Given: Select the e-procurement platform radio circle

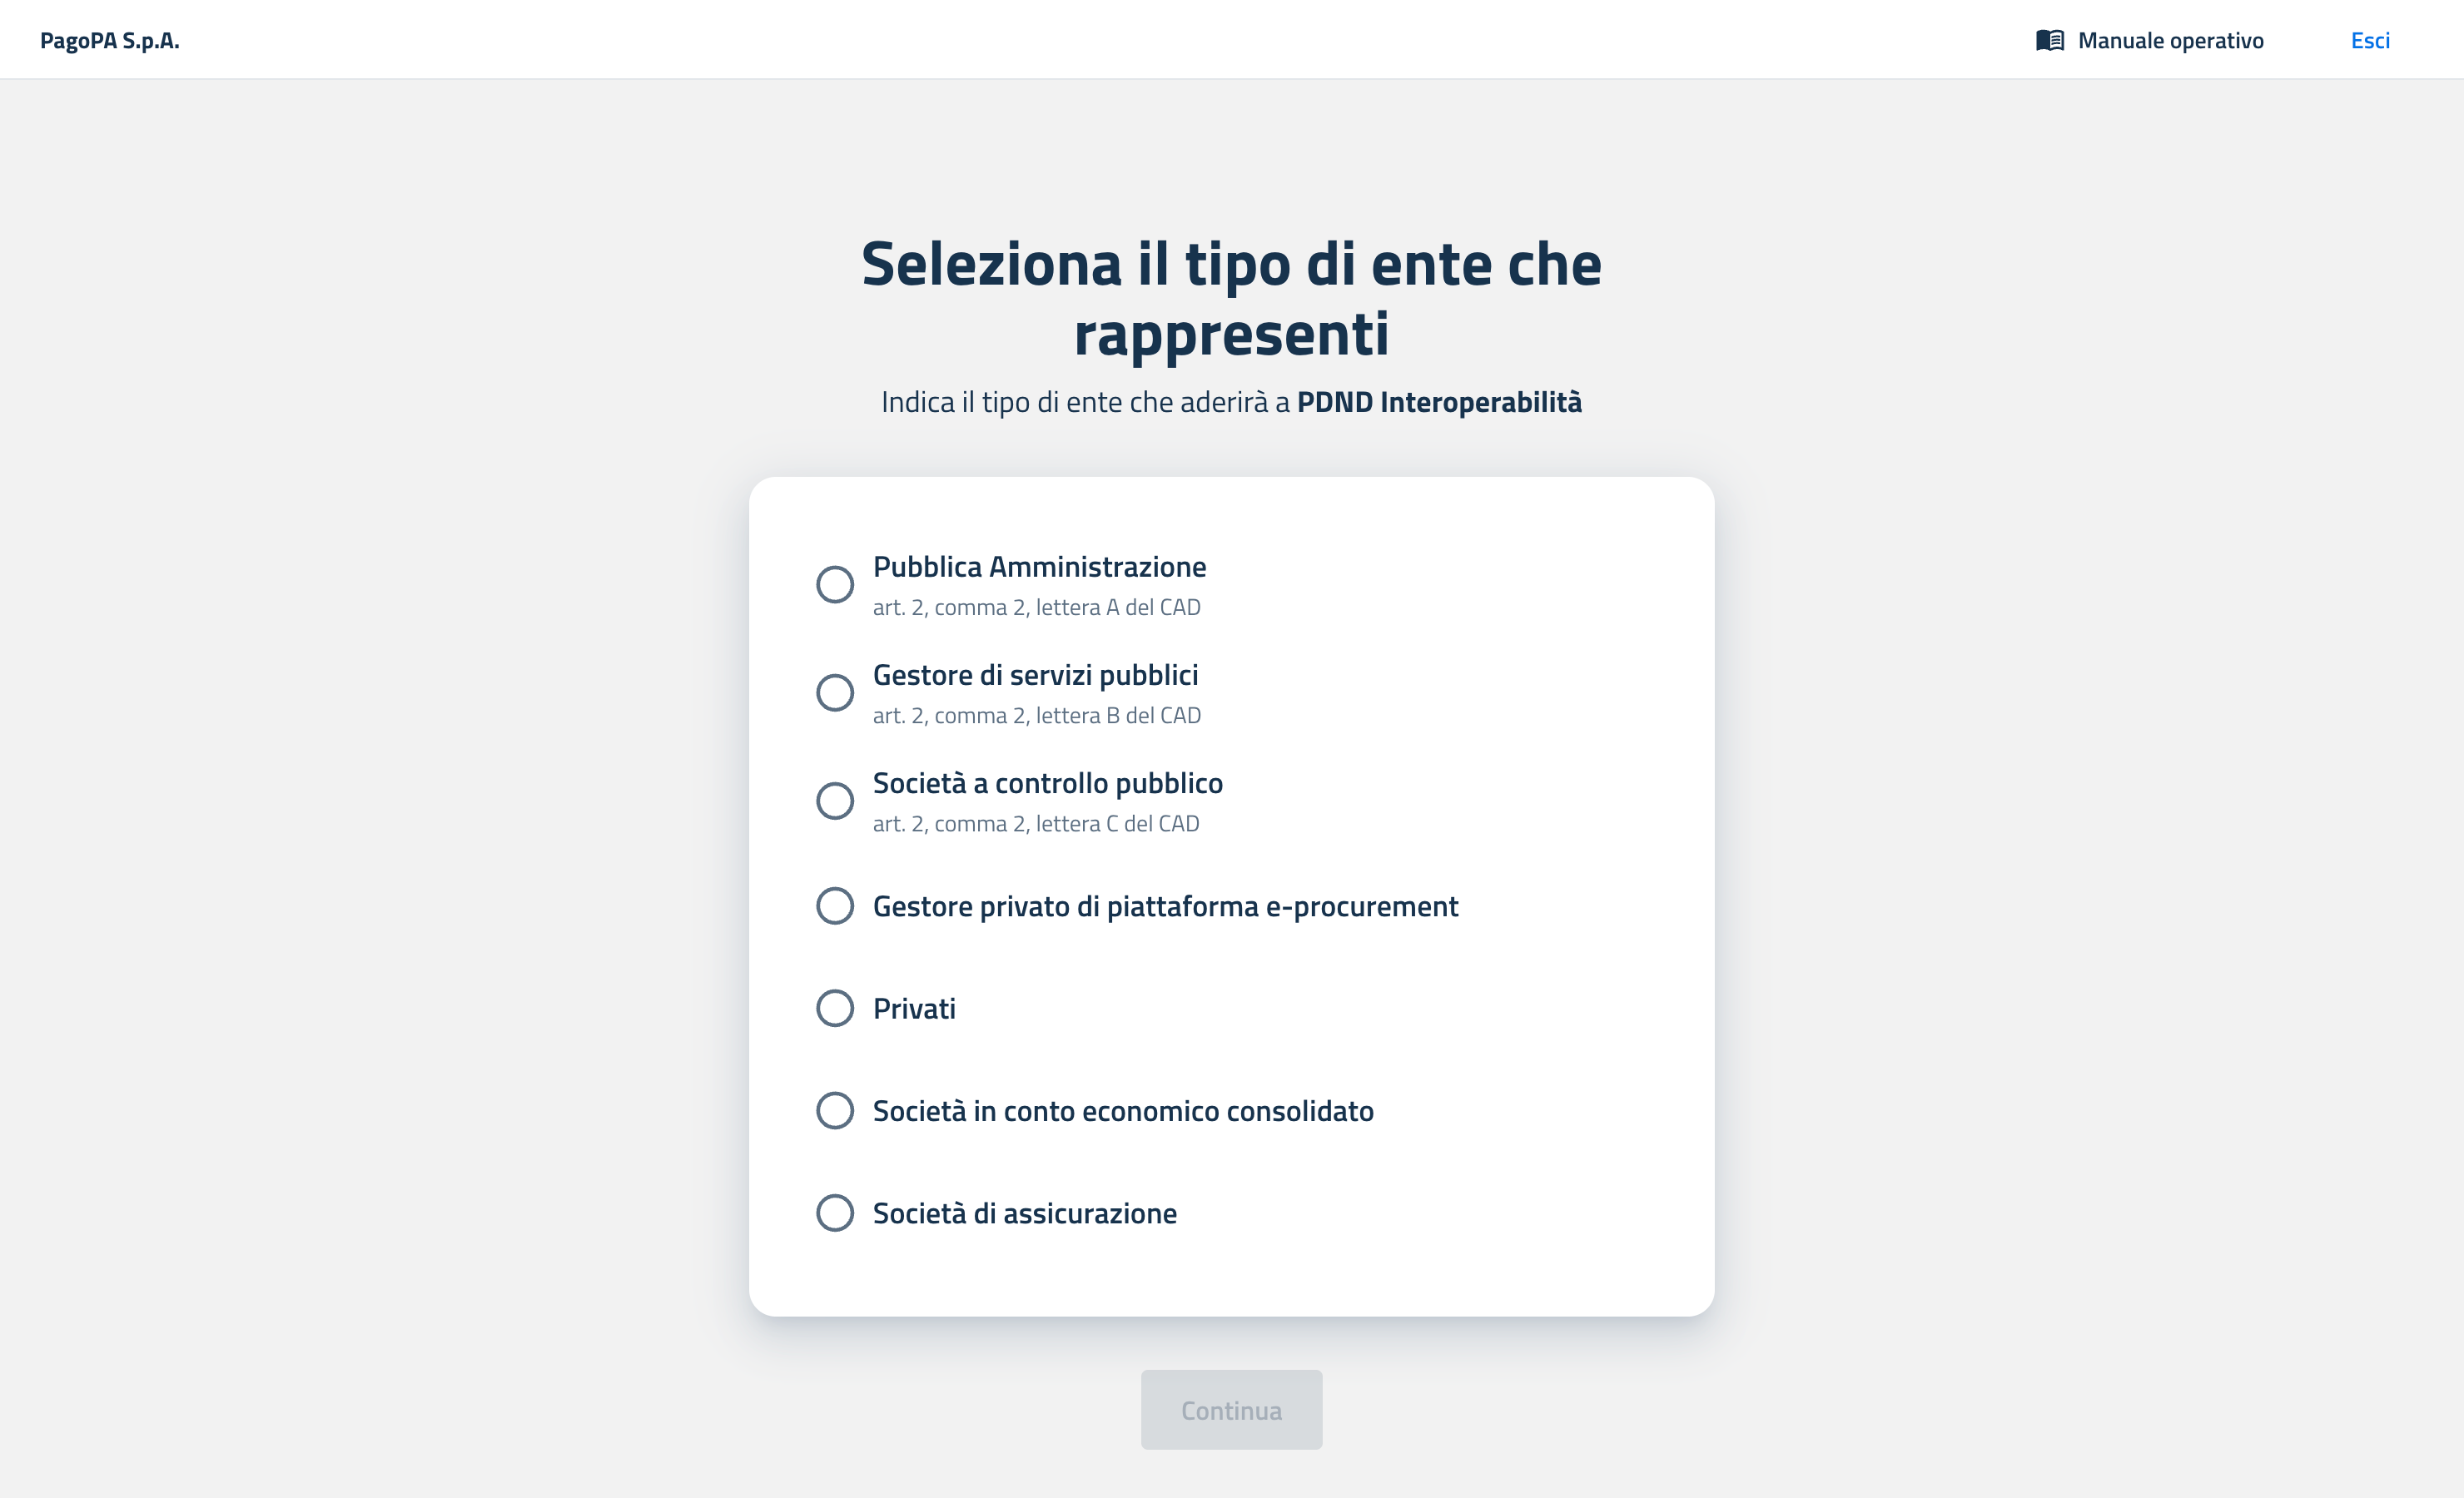Looking at the screenshot, I should coord(835,906).
